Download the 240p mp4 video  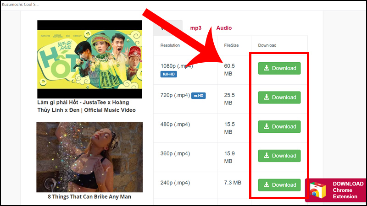(279, 185)
